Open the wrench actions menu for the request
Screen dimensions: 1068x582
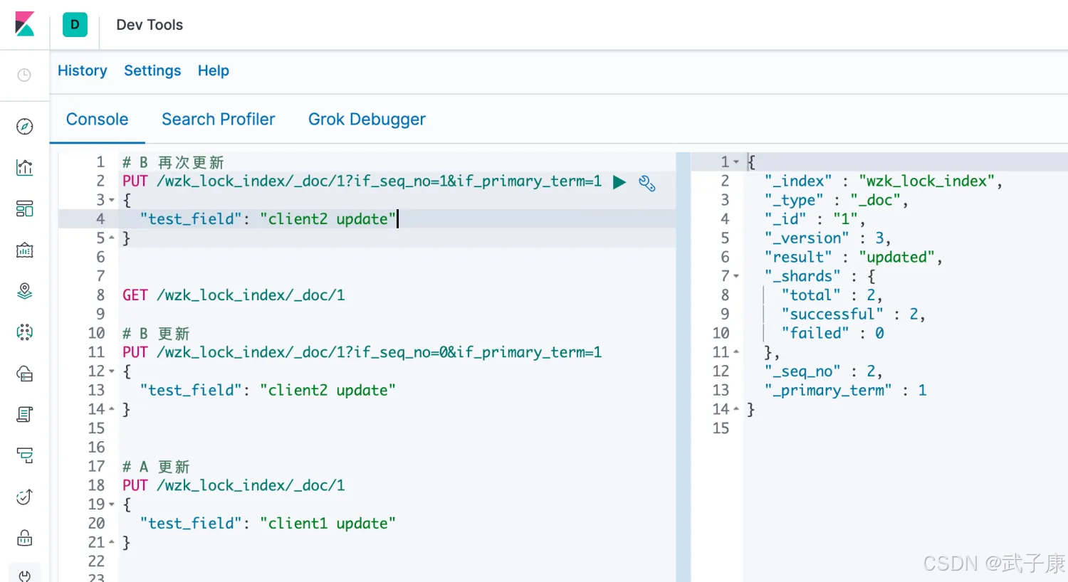tap(646, 184)
